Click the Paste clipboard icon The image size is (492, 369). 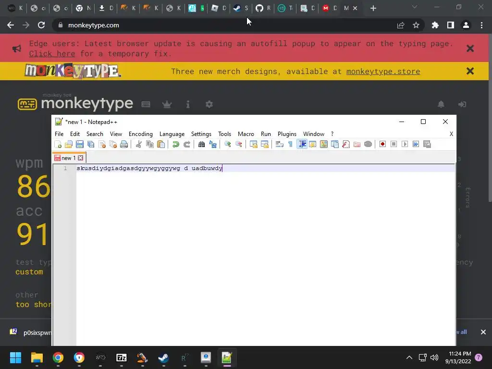coord(160,144)
